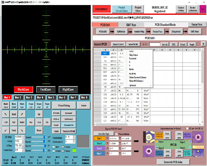207x166 pixels.
Task: Click the down-left diagonal jog arrow
Action: (x=6, y=130)
